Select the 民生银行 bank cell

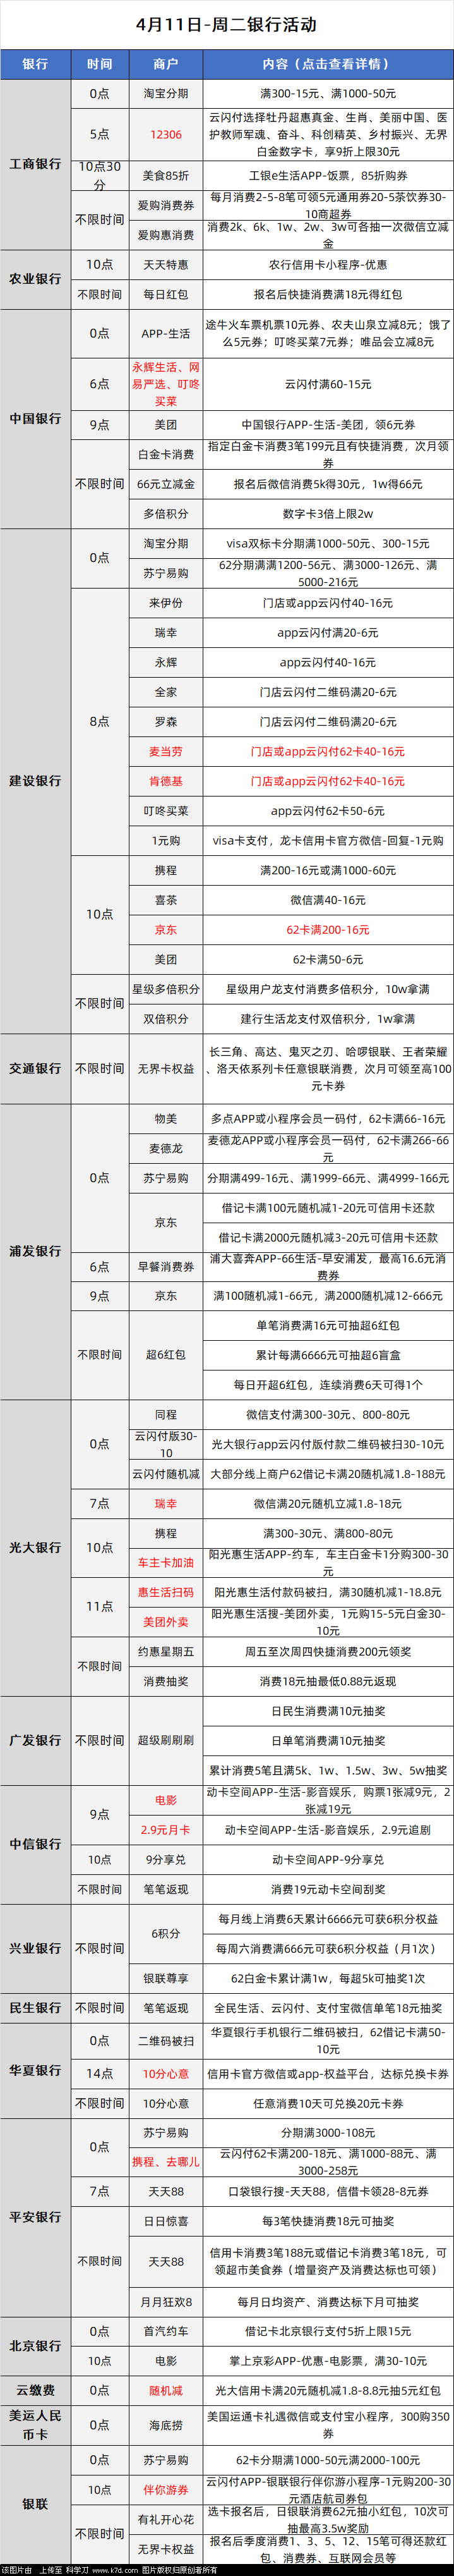click(x=35, y=2008)
